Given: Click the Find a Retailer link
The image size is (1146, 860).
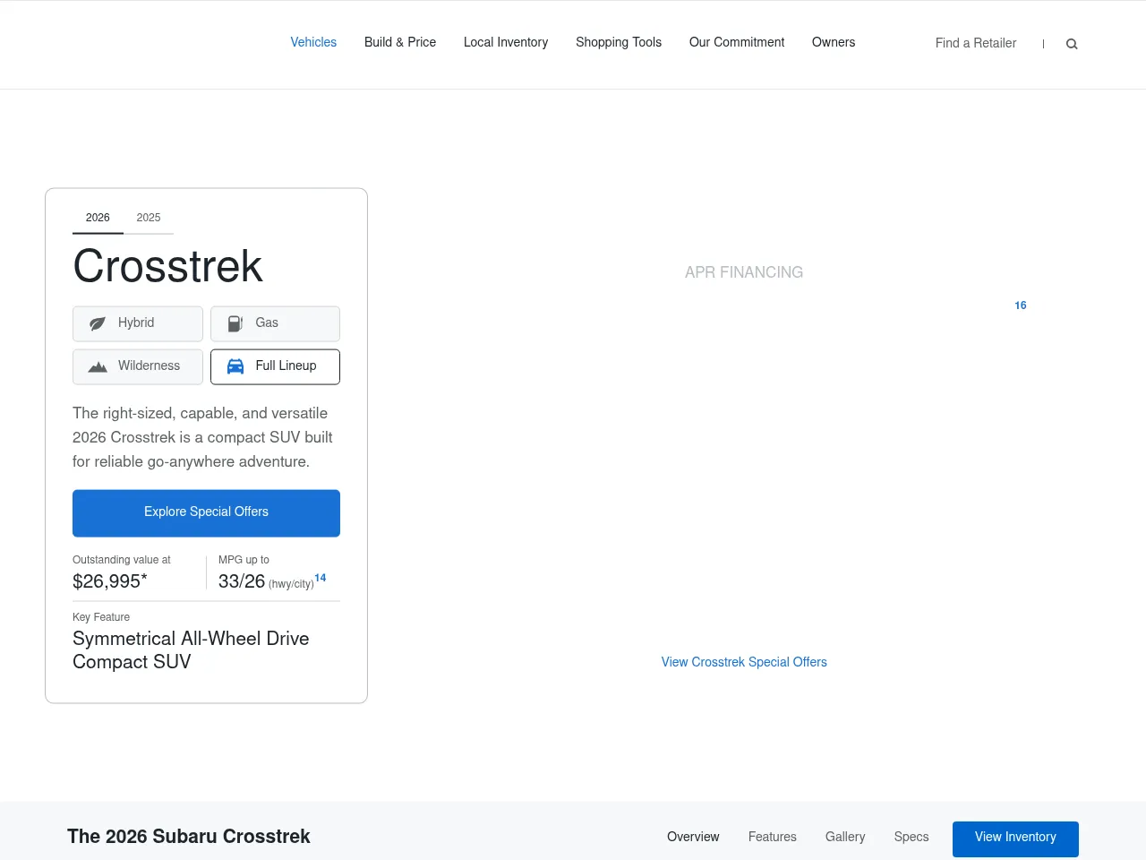Looking at the screenshot, I should click(976, 43).
